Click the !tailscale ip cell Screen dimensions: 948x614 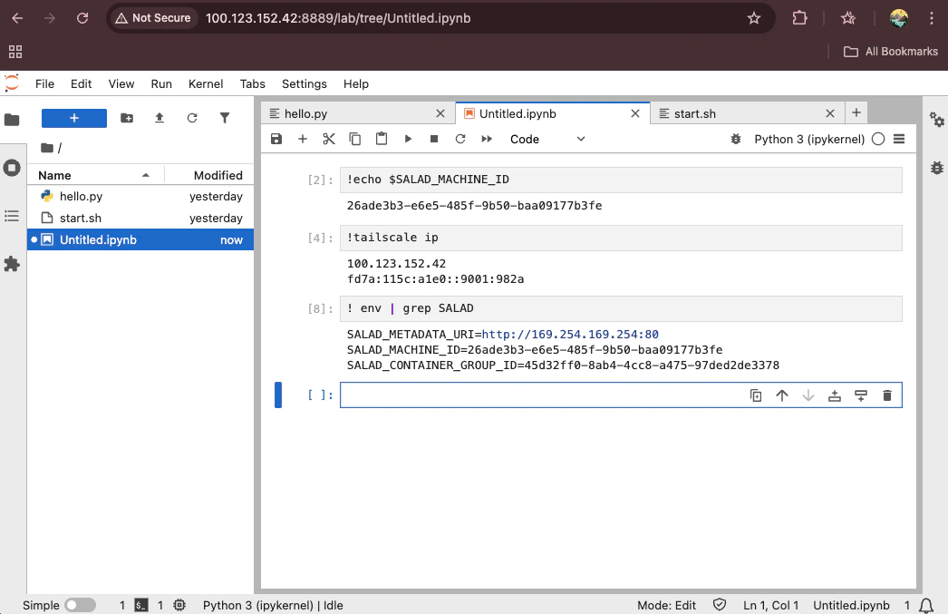pos(621,238)
